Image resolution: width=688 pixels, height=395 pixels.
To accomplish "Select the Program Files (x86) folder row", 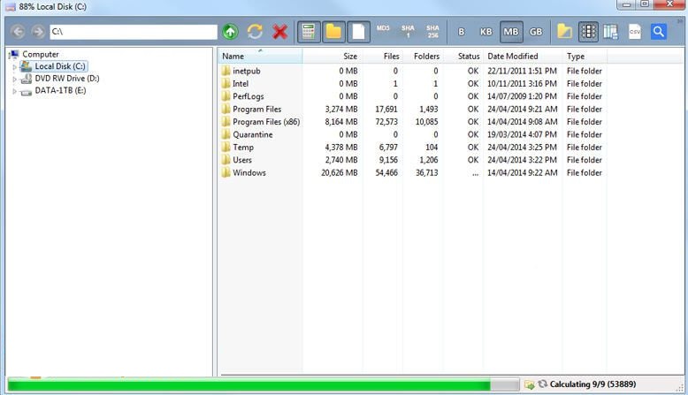I will (266, 122).
